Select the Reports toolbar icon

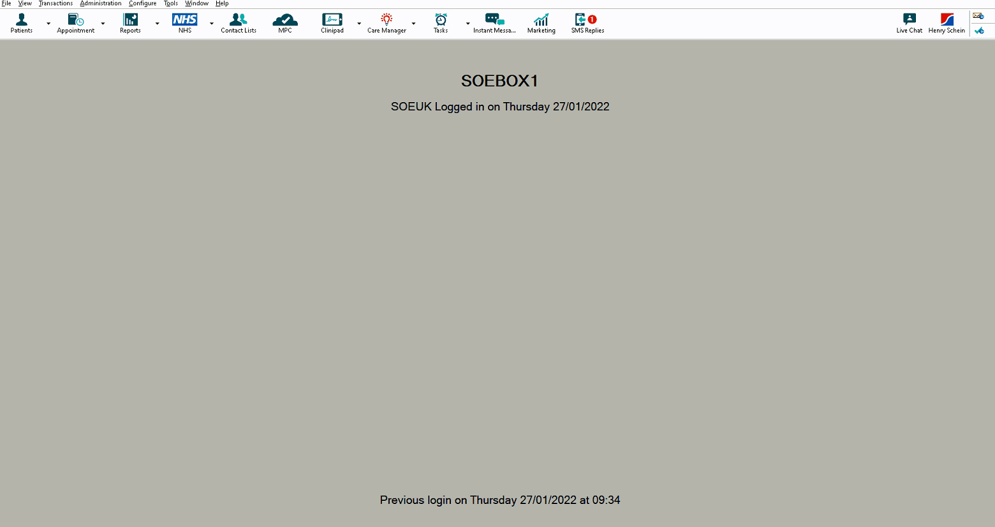129,21
